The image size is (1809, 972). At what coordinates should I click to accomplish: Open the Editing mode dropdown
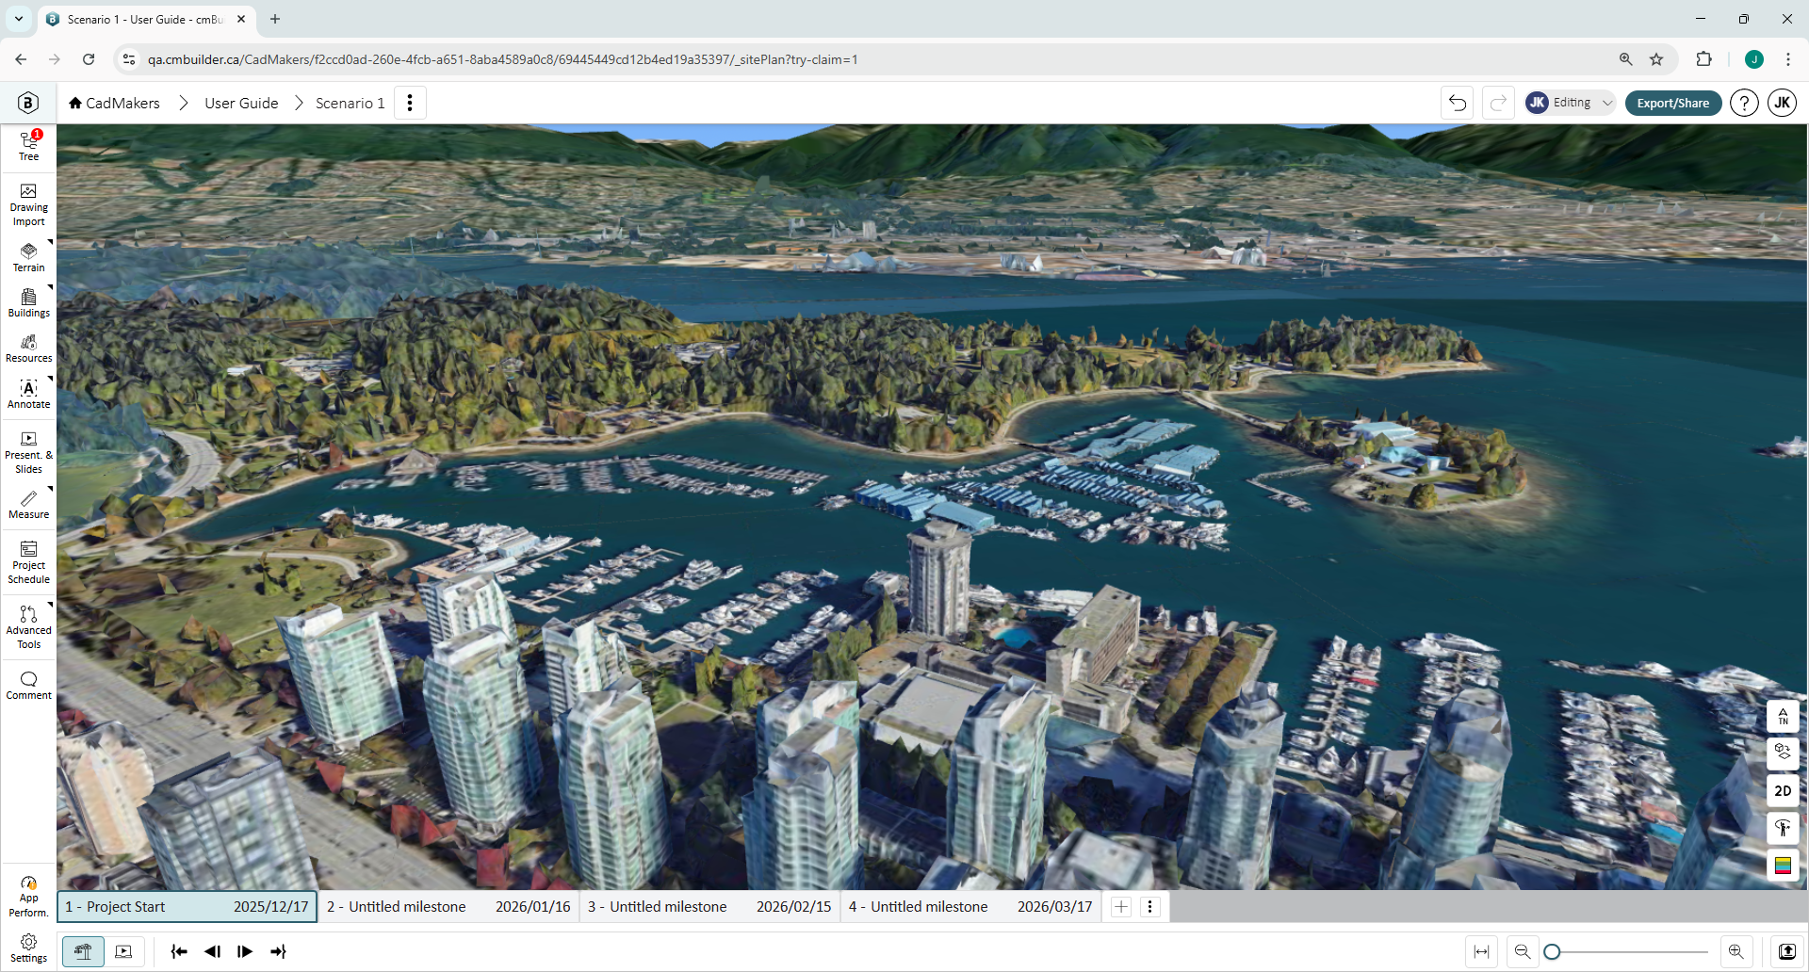1571,103
